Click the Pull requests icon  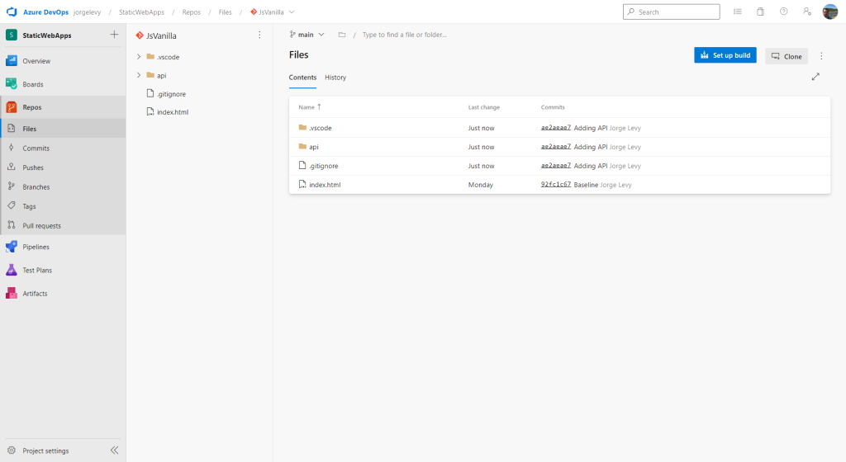click(x=12, y=225)
